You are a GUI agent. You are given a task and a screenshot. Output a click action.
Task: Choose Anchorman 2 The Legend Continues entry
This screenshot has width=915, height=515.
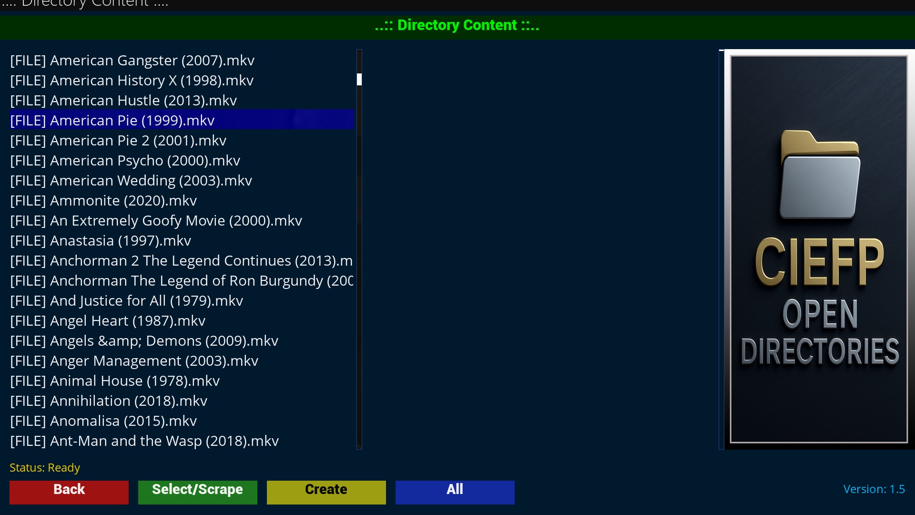tap(182, 261)
